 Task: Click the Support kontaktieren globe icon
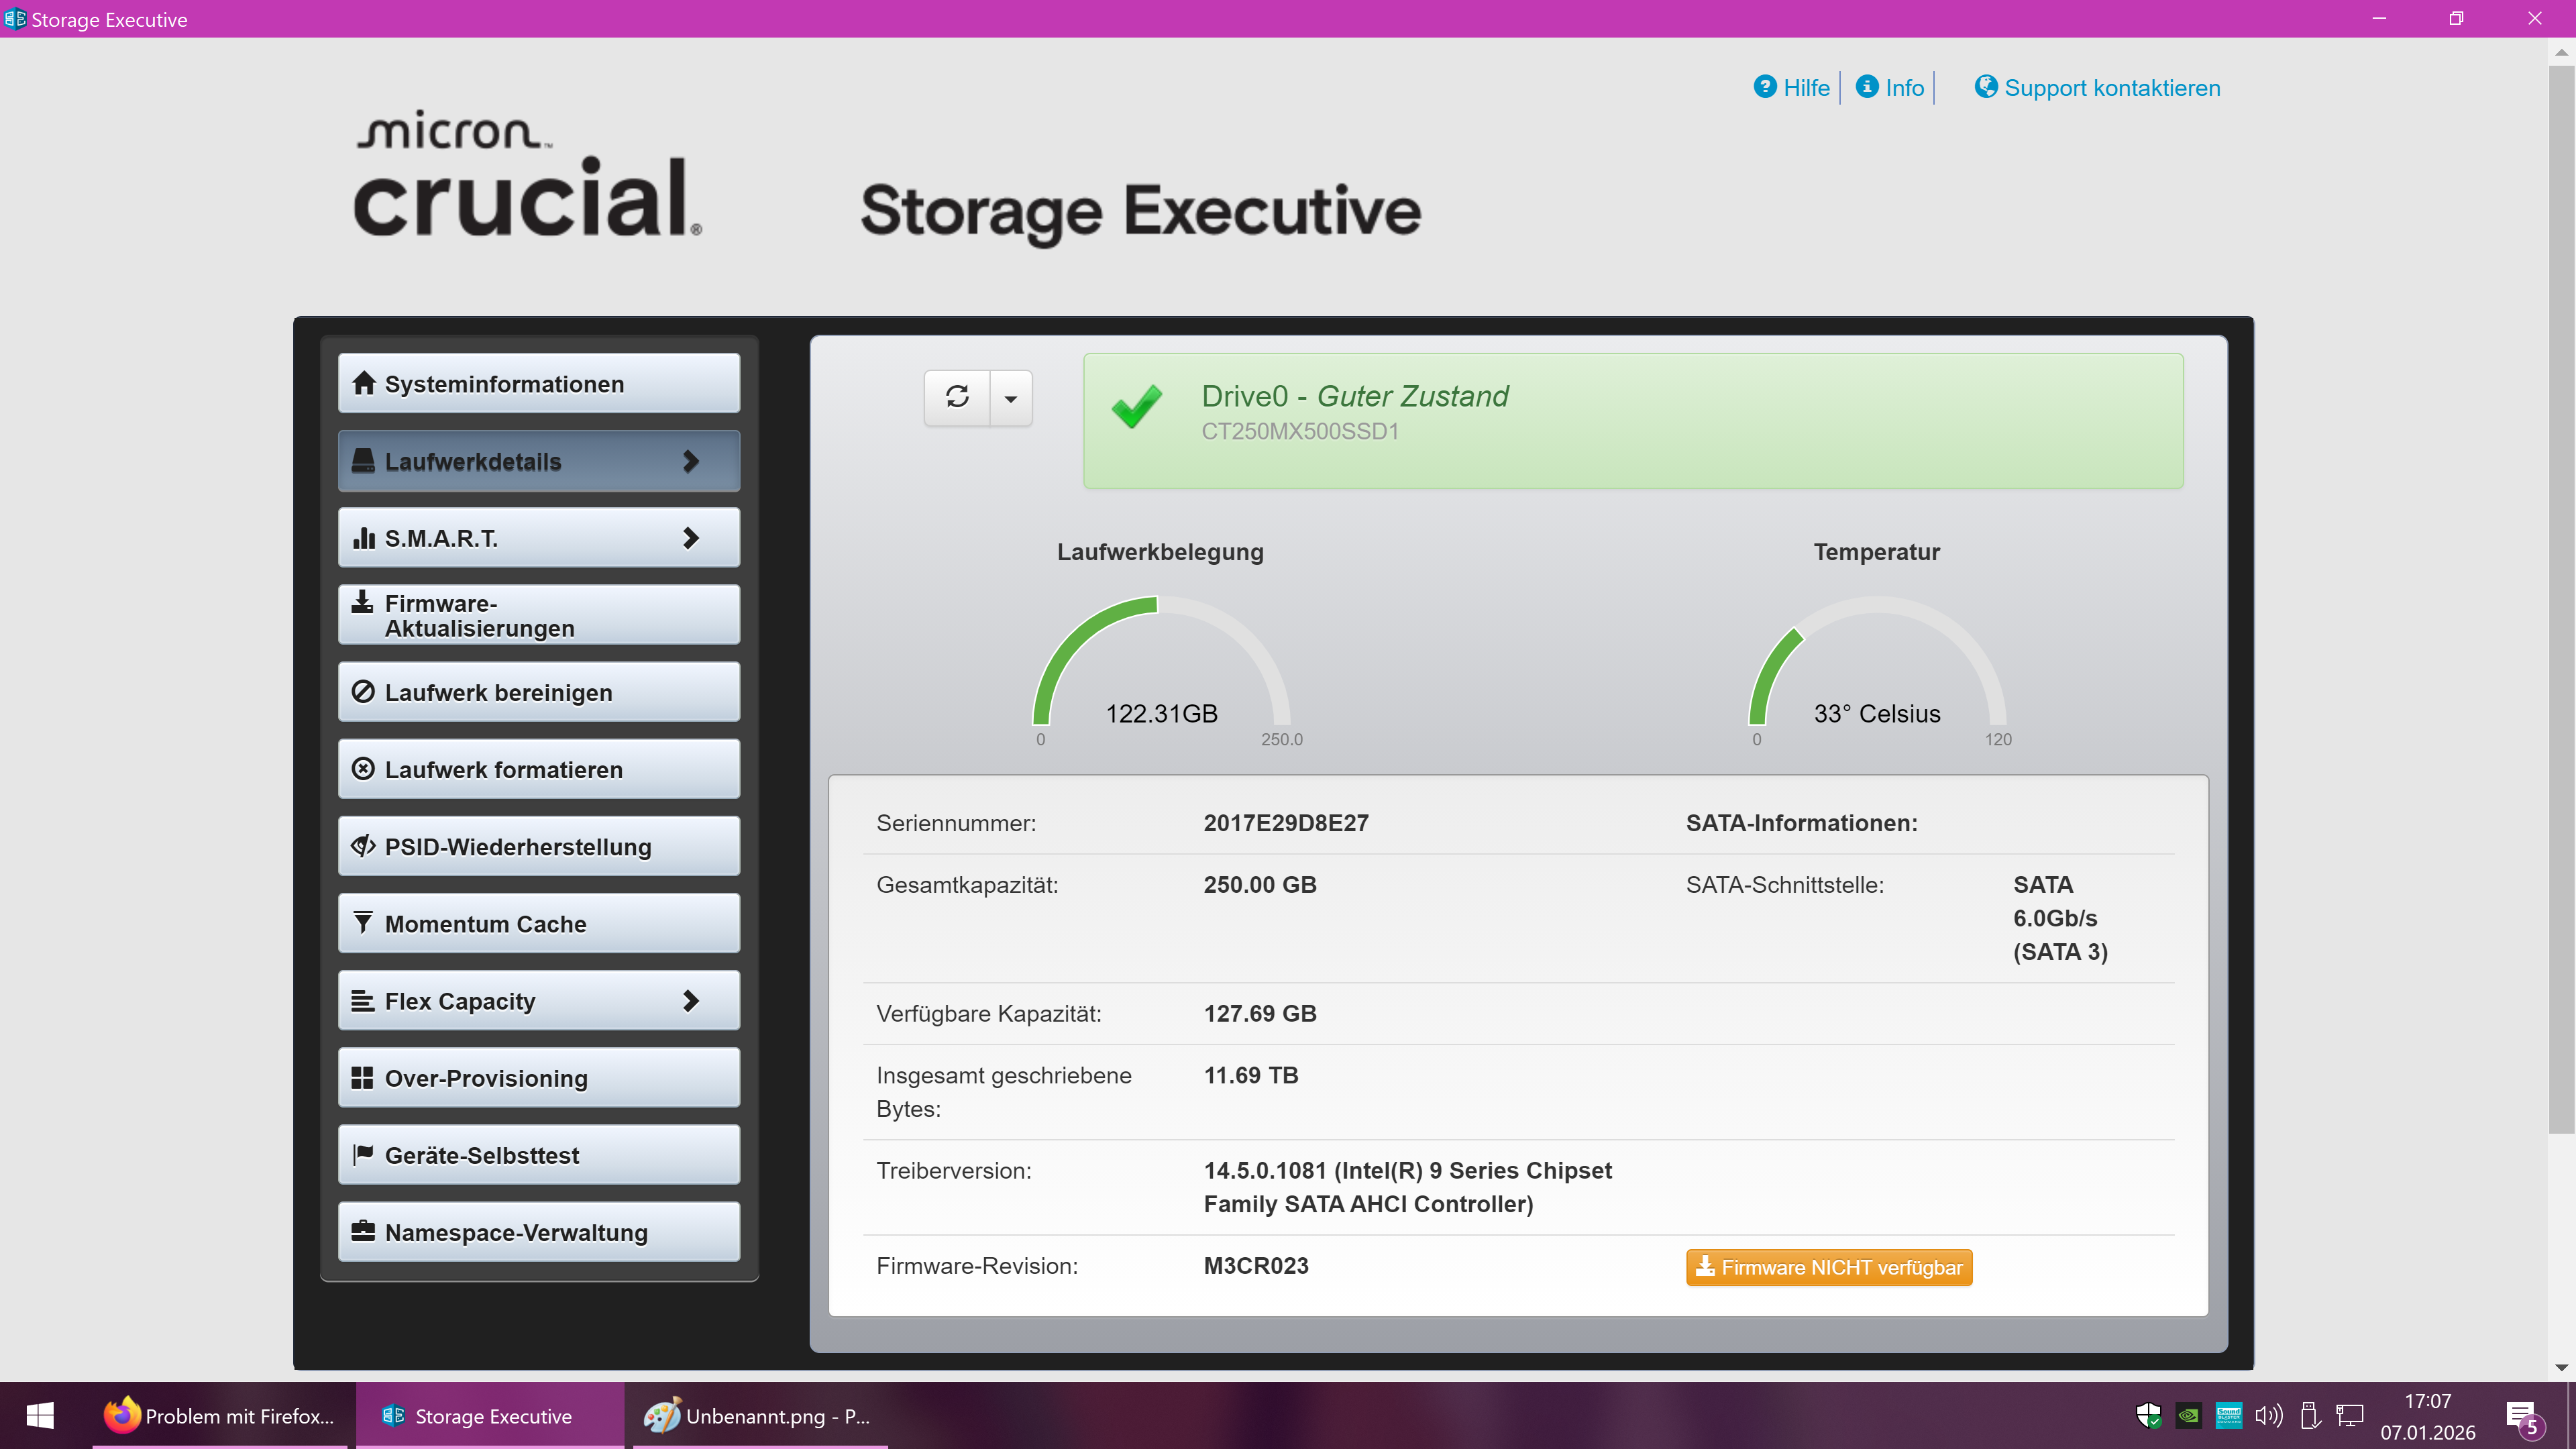(1986, 87)
